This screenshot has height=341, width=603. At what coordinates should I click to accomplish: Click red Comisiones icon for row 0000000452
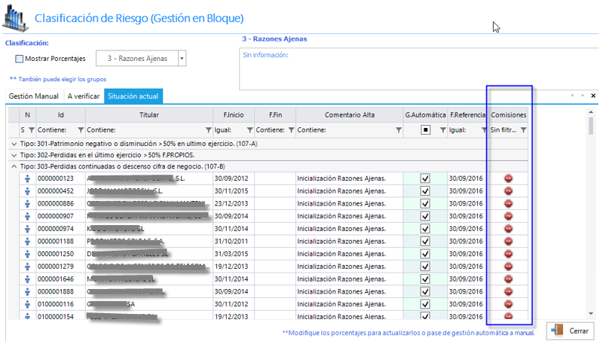(508, 191)
